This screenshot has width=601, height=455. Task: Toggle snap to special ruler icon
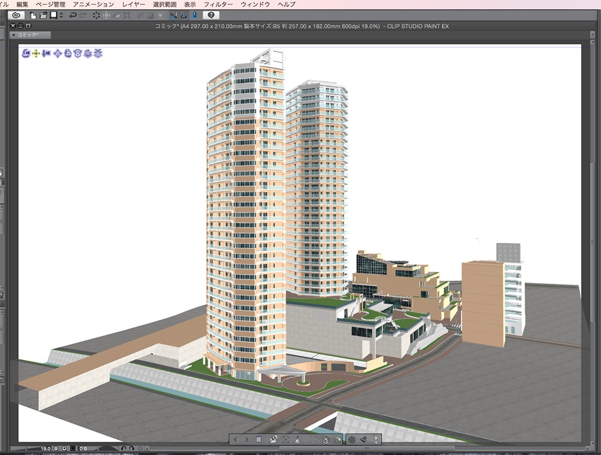(184, 15)
